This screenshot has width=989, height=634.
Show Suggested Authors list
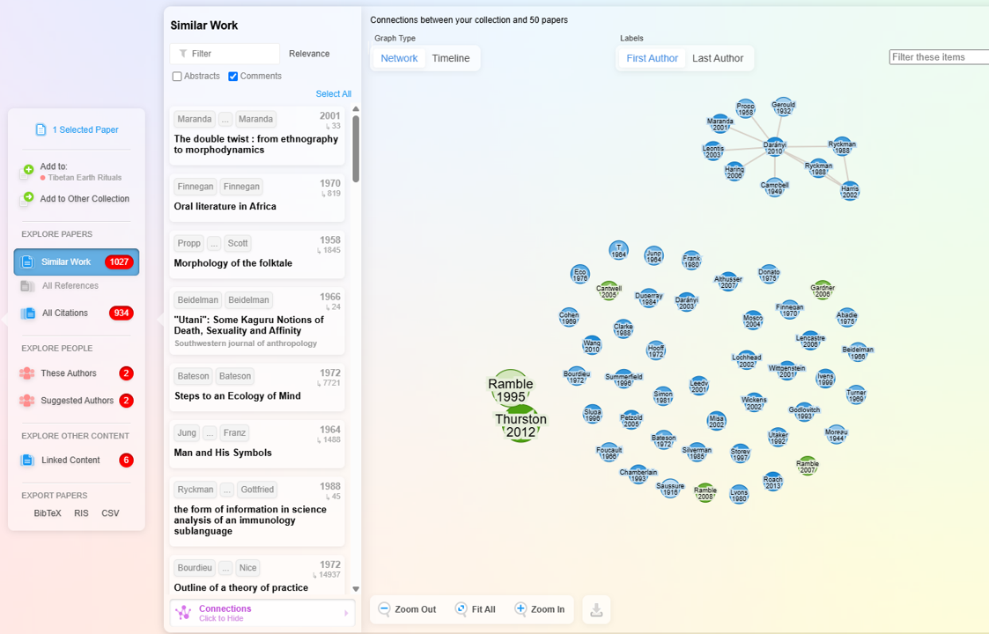click(77, 401)
